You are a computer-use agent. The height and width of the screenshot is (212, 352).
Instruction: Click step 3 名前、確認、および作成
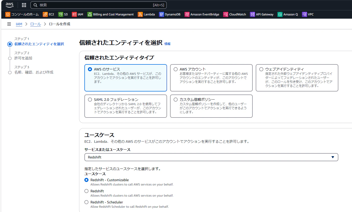click(34, 72)
